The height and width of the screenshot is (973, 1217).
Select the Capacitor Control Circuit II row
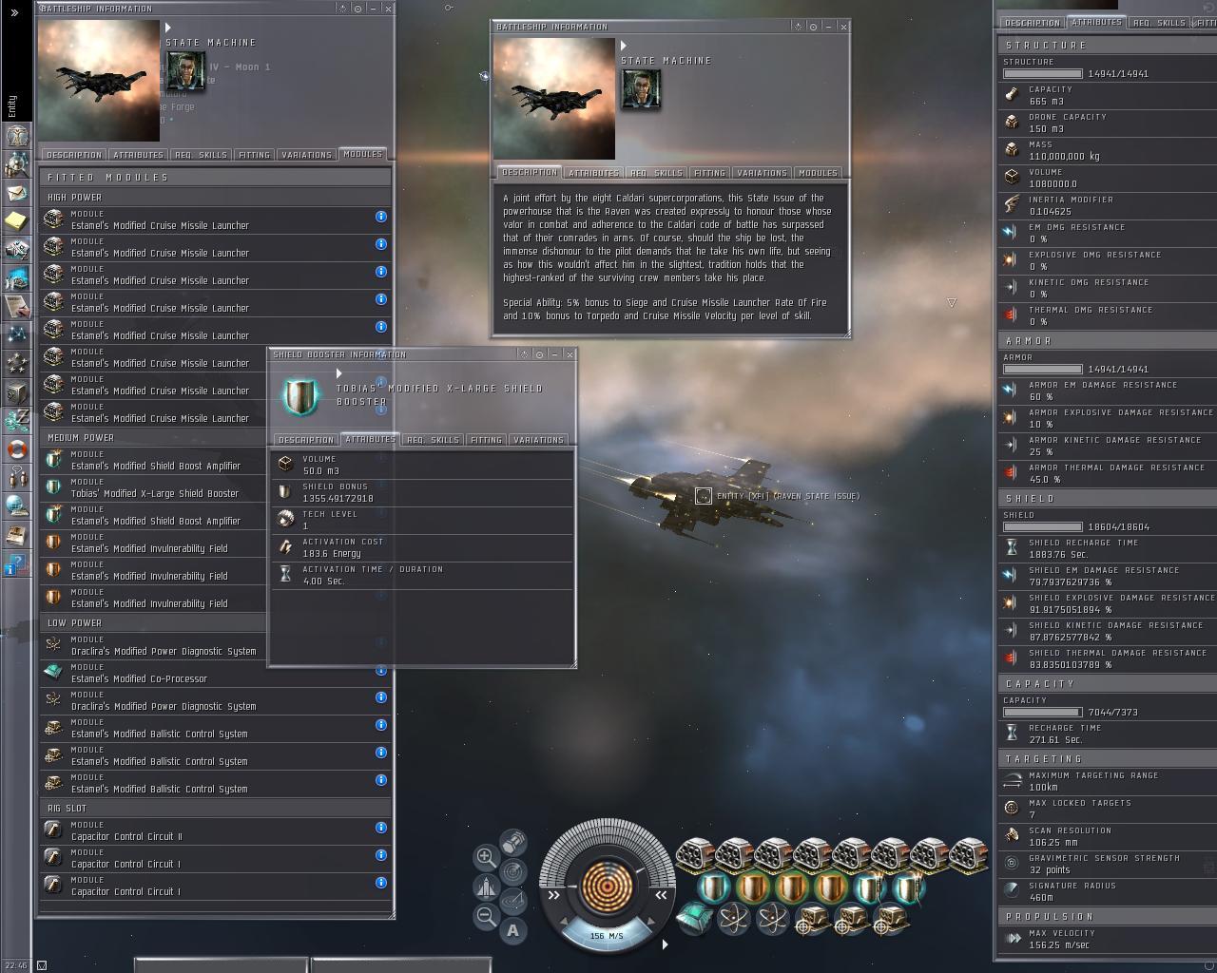[x=216, y=831]
